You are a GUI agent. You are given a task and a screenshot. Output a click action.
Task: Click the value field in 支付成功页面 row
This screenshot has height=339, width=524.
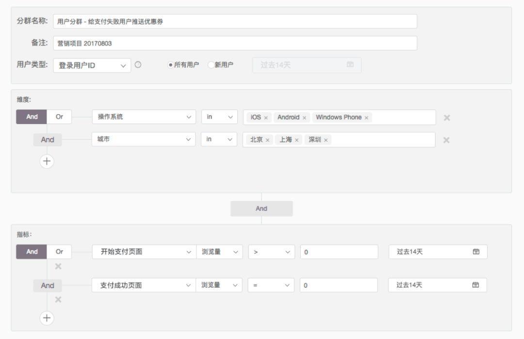tap(339, 285)
